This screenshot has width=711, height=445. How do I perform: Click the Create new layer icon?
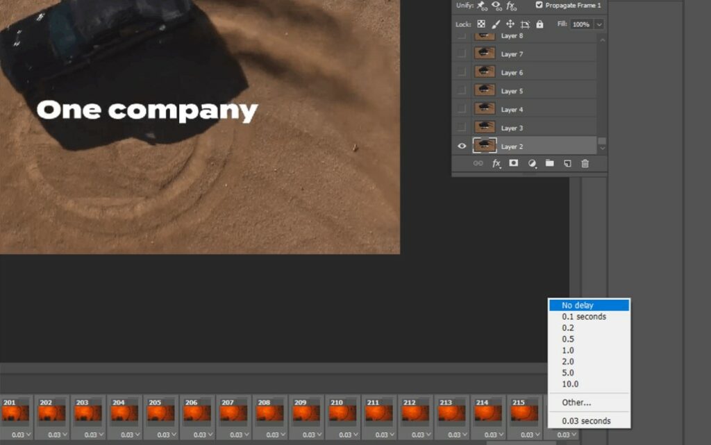point(567,164)
